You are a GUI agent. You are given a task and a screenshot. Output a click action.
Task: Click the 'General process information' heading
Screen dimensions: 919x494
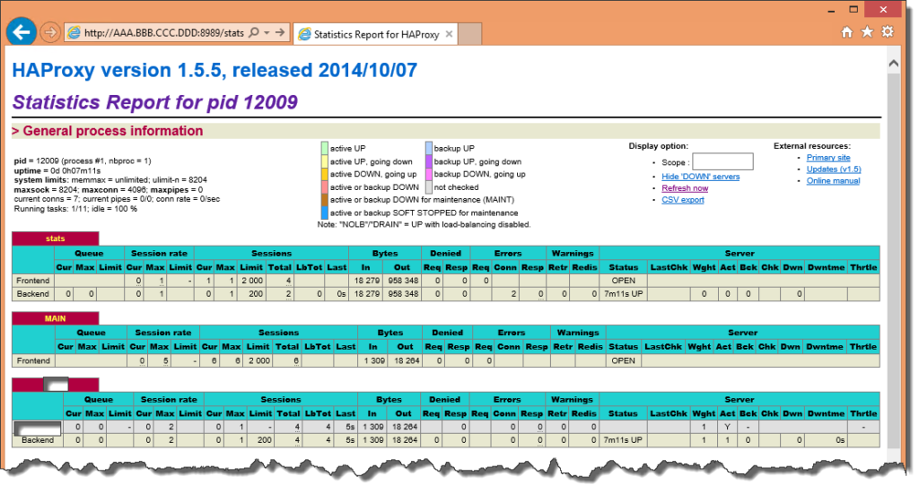108,131
